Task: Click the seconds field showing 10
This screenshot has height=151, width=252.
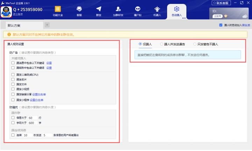Action: click(28, 135)
